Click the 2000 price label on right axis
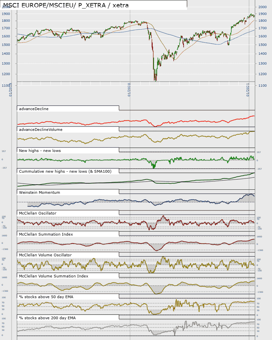This screenshot has height=340, width=272. [x=262, y=7]
